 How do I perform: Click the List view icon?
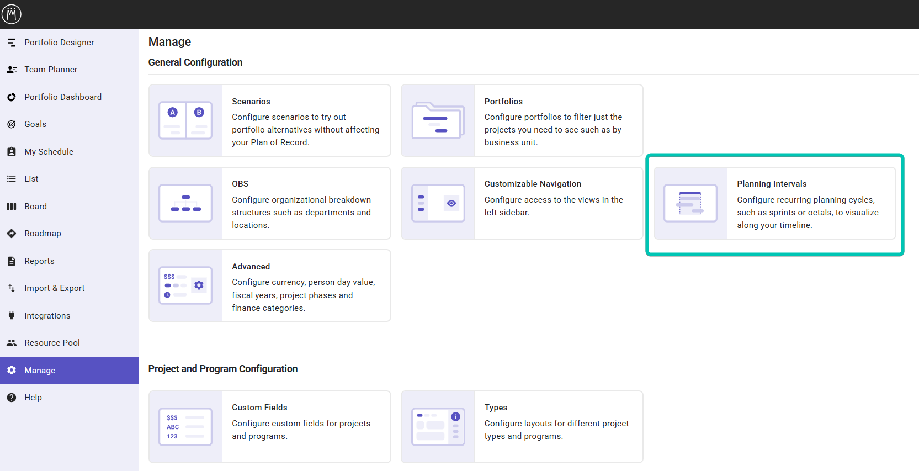12,179
